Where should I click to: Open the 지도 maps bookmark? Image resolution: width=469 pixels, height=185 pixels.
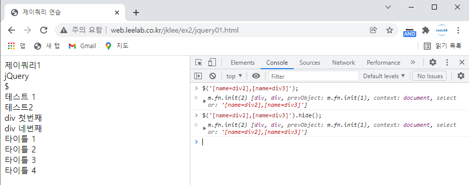click(x=117, y=46)
